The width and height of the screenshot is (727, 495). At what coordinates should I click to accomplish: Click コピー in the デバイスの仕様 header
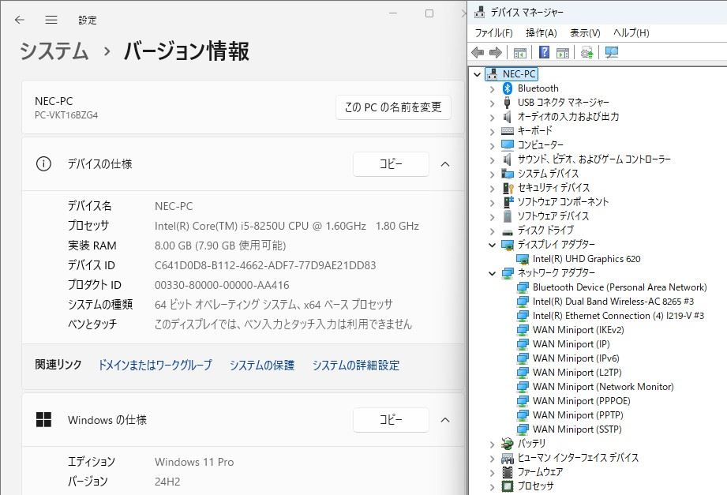[391, 163]
